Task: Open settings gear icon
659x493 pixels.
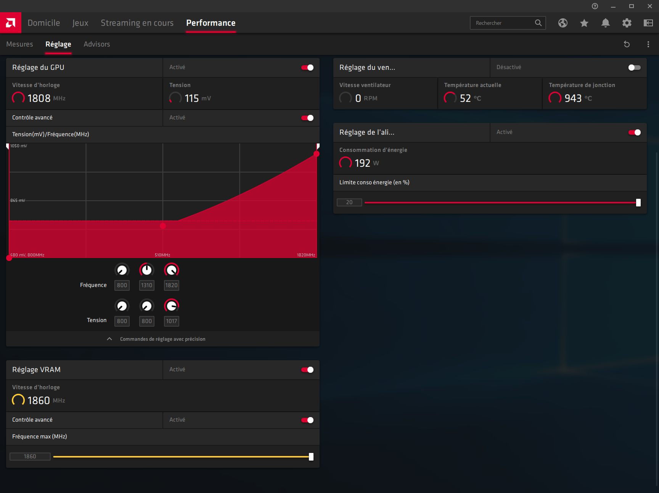Action: click(627, 23)
